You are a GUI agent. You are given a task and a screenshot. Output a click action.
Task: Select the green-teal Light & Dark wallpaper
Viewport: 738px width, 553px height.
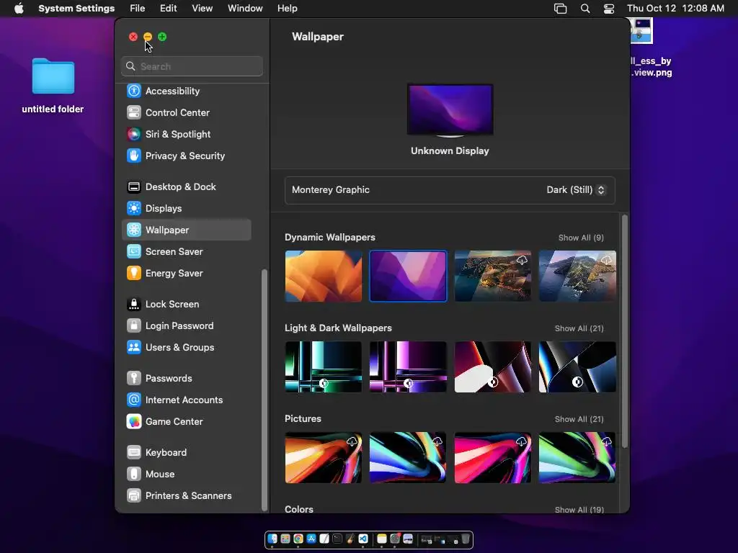coord(324,367)
